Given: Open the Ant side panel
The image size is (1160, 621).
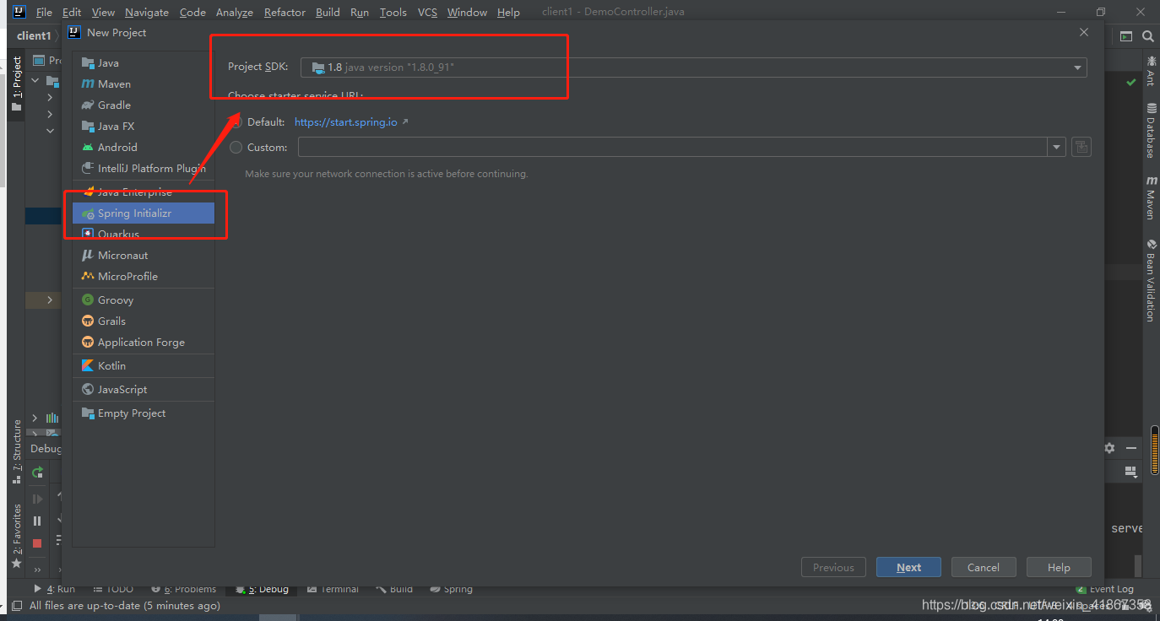Looking at the screenshot, I should point(1150,70).
